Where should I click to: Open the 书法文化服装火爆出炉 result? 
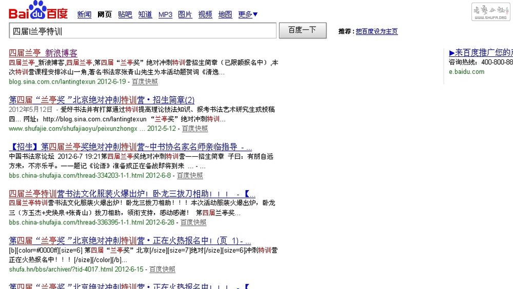132,194
